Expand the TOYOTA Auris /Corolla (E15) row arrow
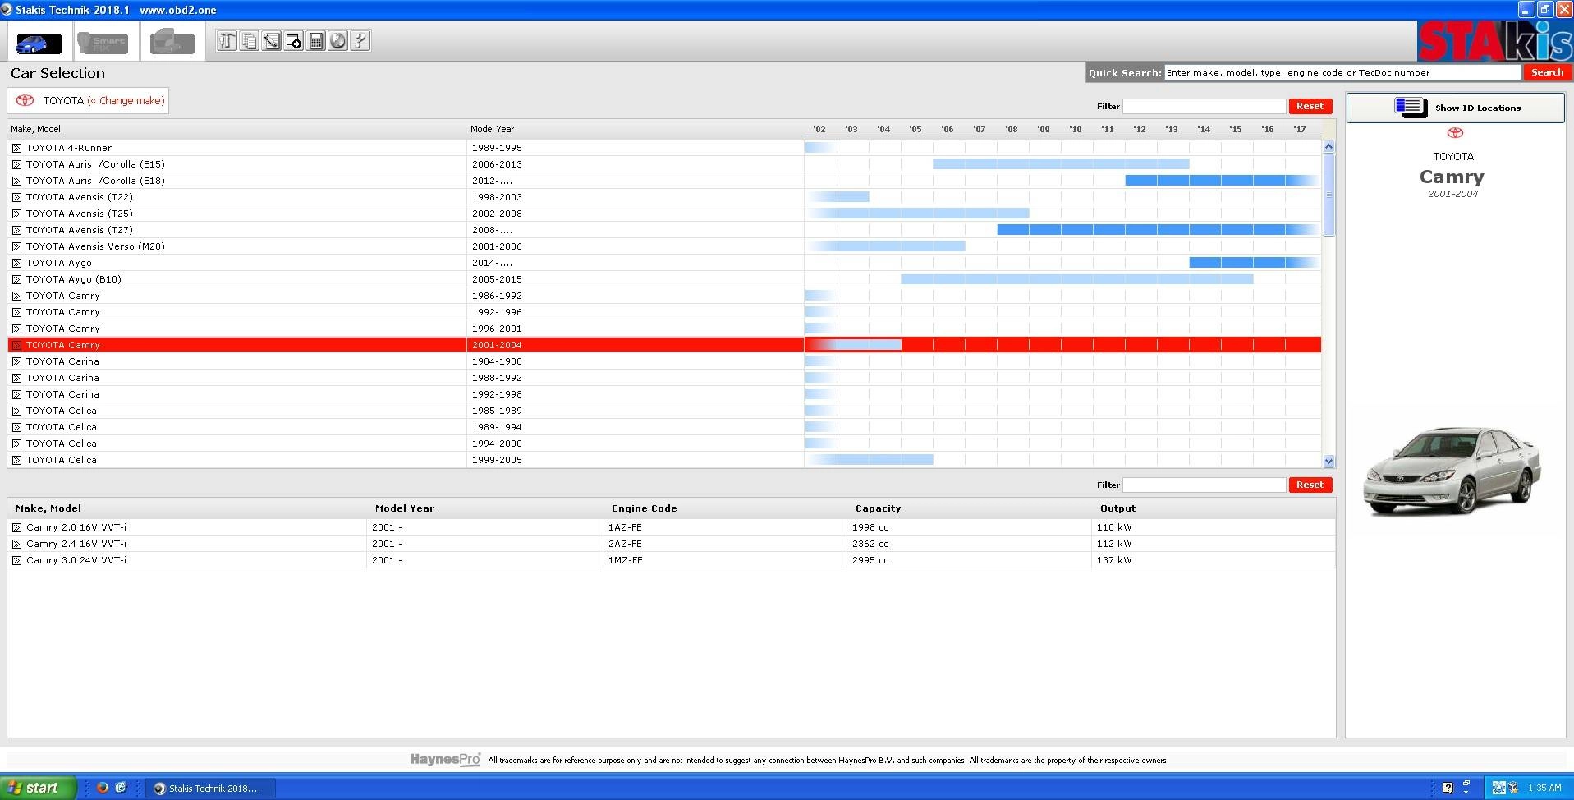The width and height of the screenshot is (1574, 800). click(16, 164)
